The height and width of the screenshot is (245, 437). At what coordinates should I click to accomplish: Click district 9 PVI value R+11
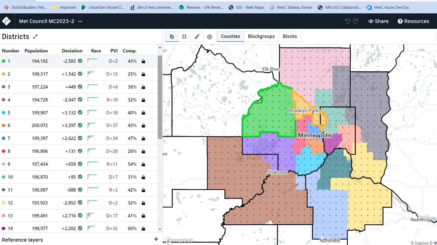point(112,164)
